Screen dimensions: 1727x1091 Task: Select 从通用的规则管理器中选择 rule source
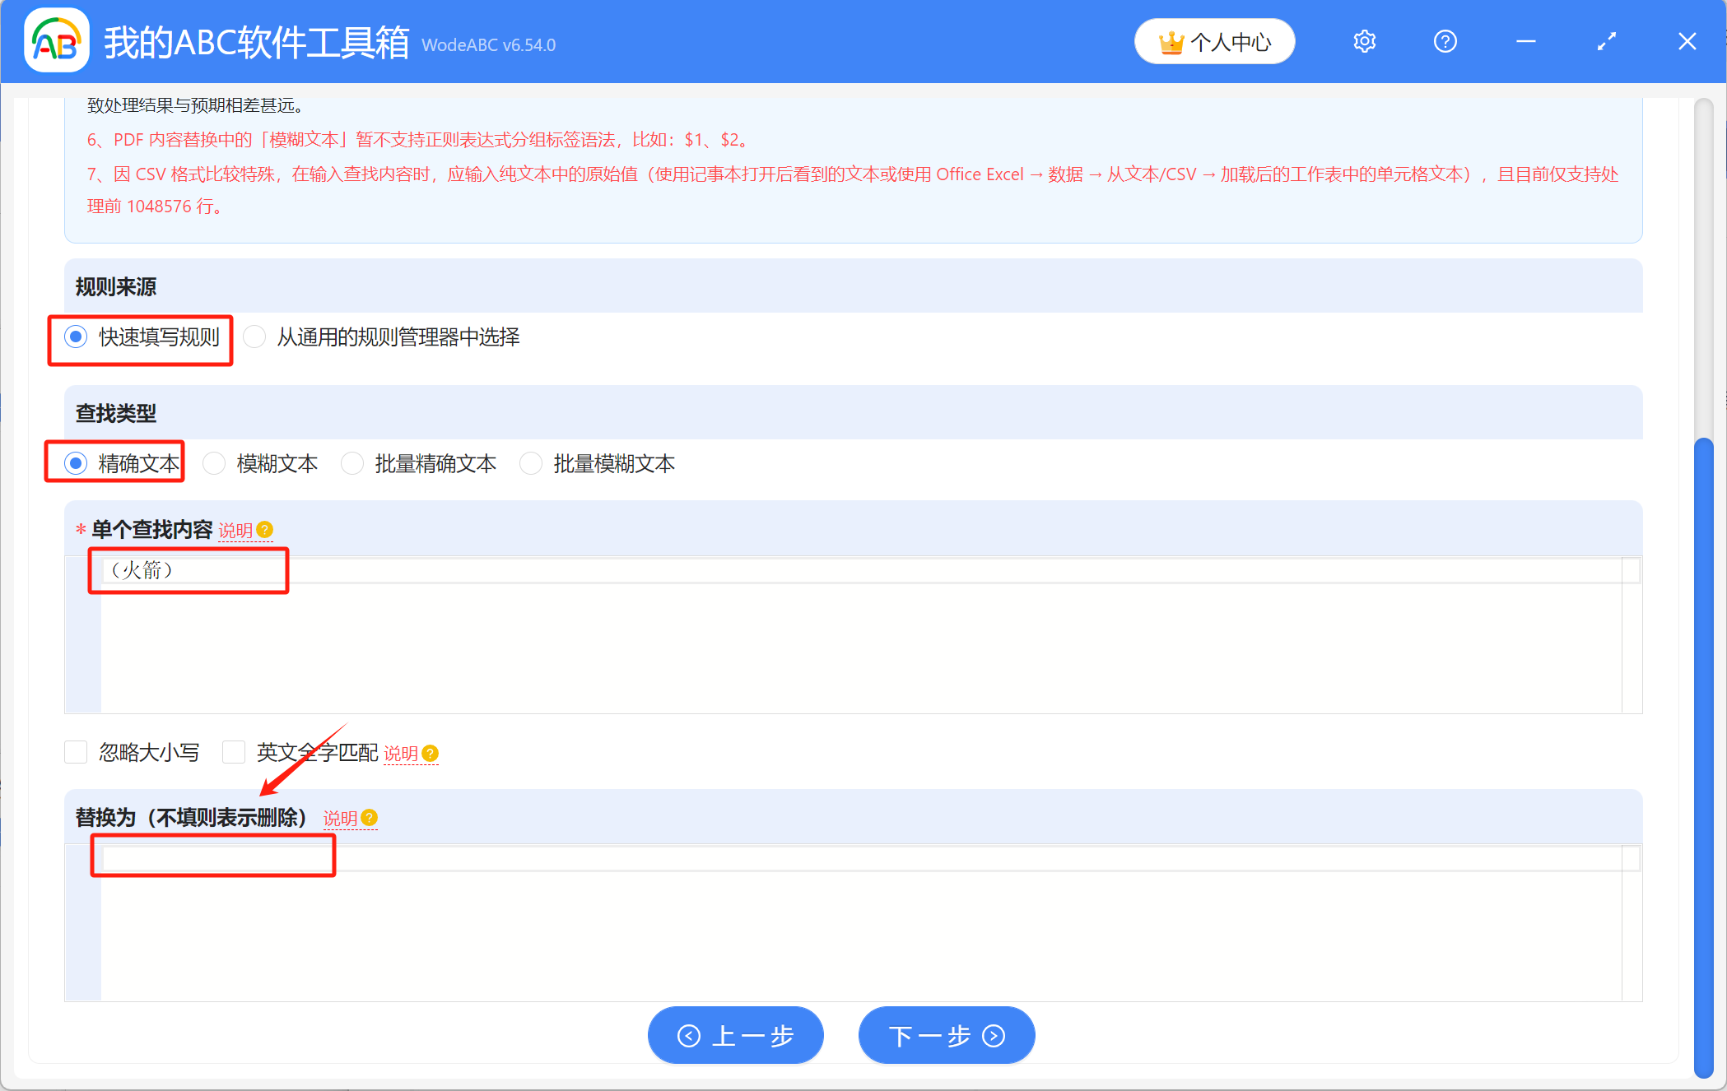tap(254, 337)
